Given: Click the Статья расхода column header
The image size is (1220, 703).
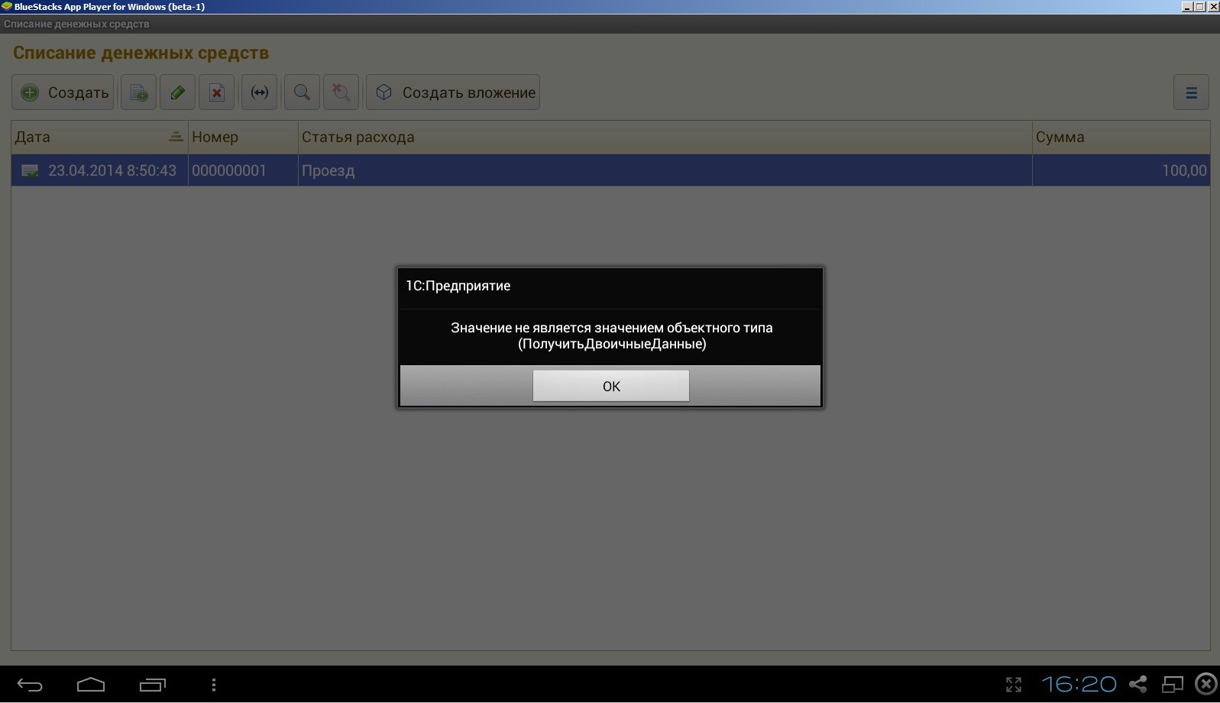Looking at the screenshot, I should [x=664, y=138].
